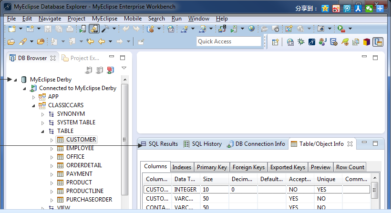Expand the PRODUCT table node
Screen dimensions: 391x213
point(51,183)
